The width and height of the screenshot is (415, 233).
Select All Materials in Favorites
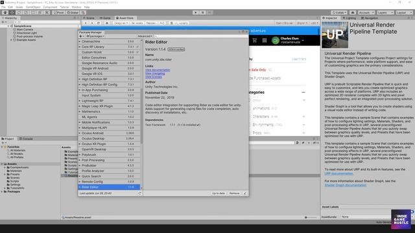click(x=18, y=150)
